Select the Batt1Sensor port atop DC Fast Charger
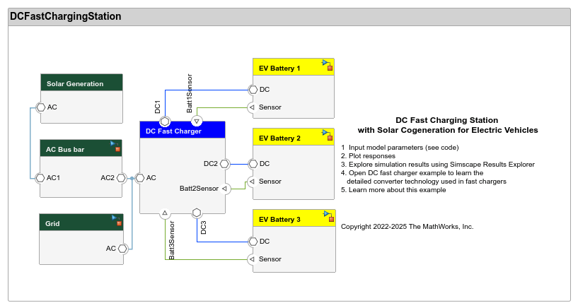Image resolution: width=578 pixels, height=308 pixels. coord(197,121)
